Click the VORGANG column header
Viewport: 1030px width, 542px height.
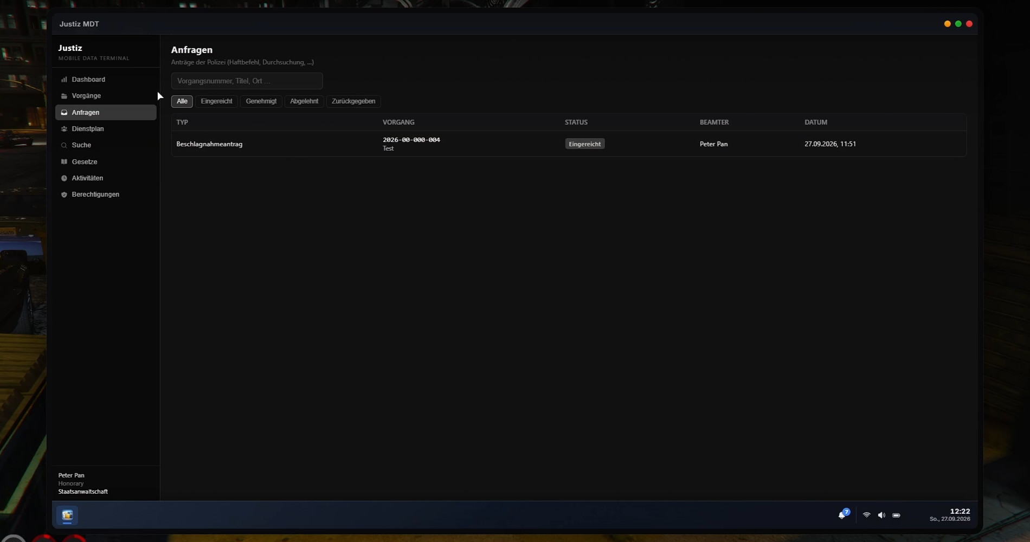point(398,122)
